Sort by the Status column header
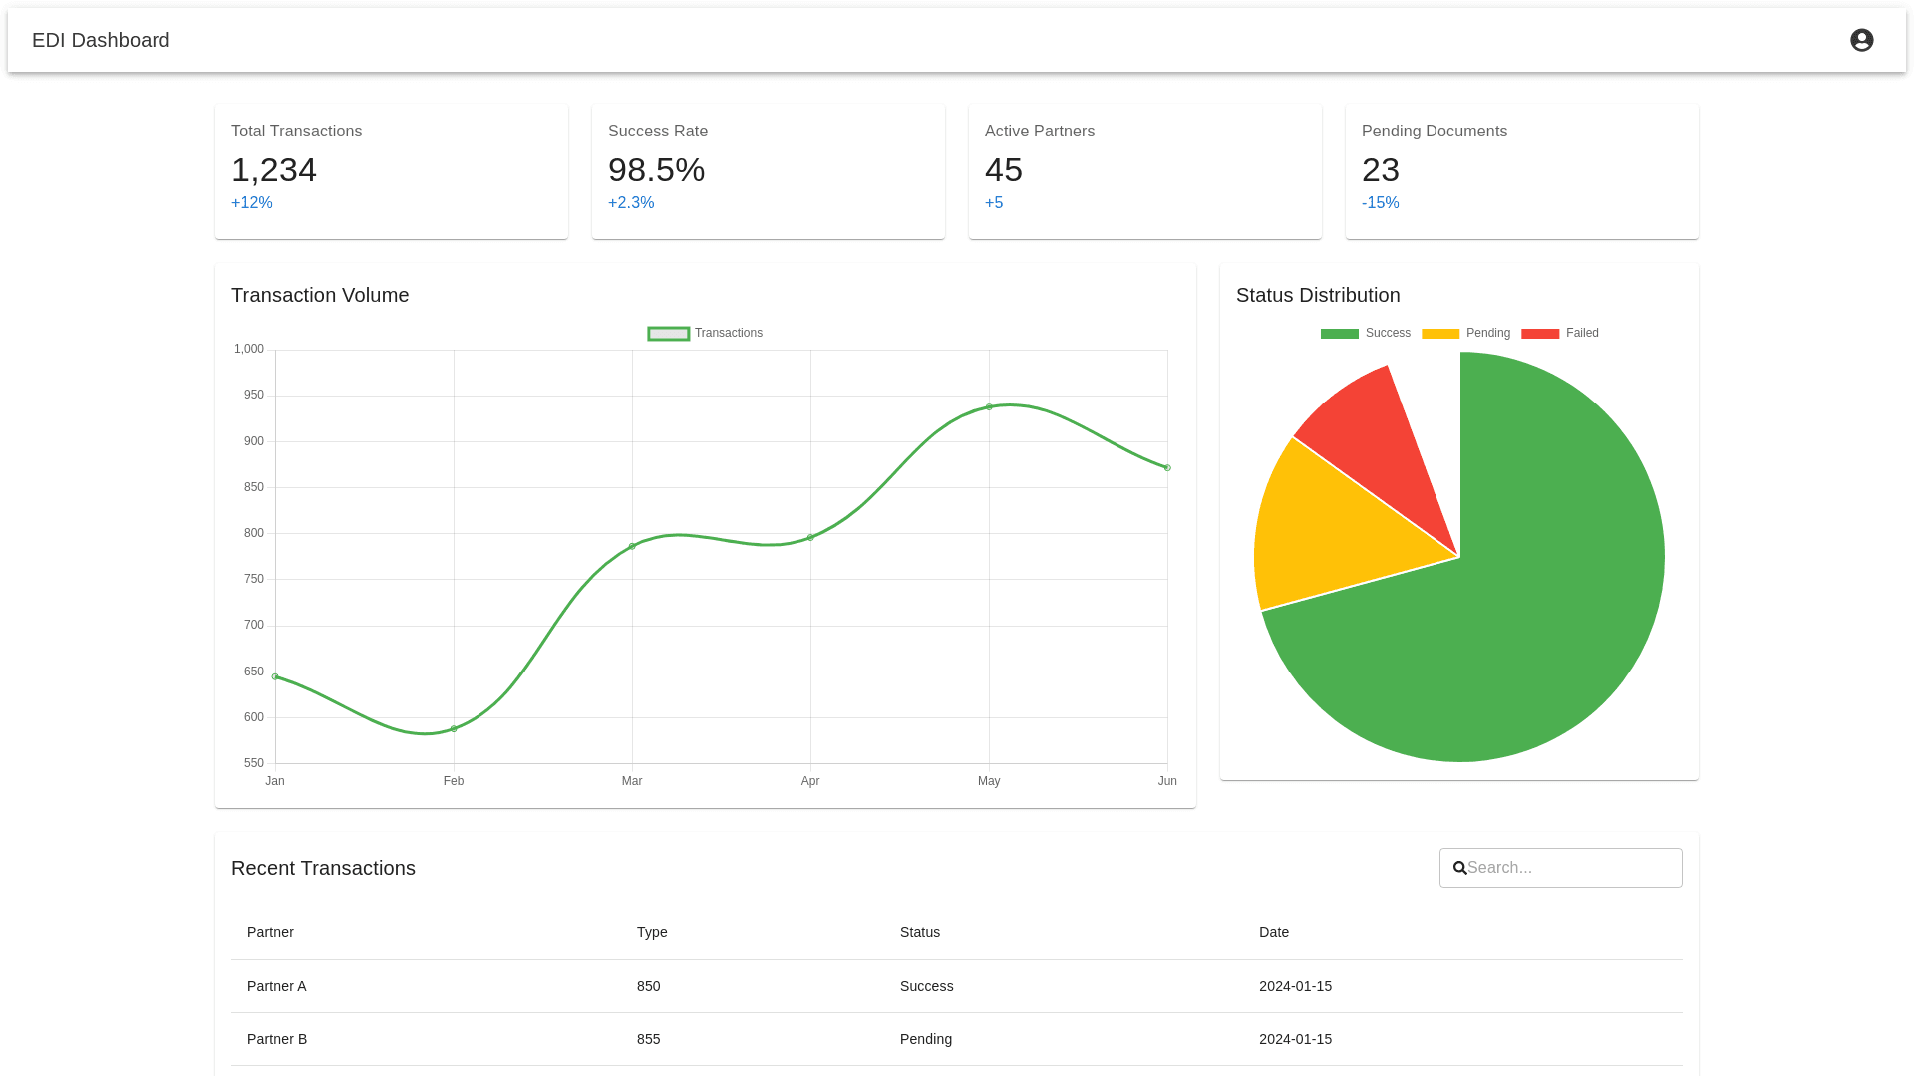This screenshot has width=1914, height=1076. click(919, 932)
